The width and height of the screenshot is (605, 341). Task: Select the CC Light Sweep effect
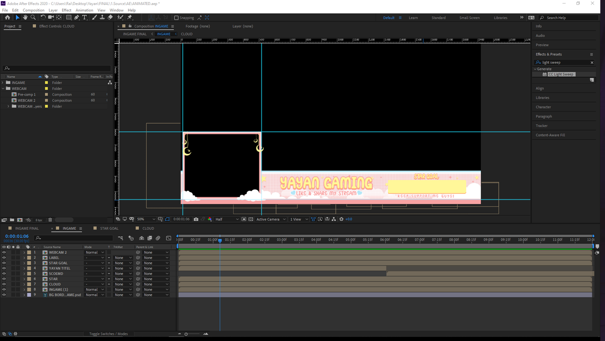tap(561, 74)
